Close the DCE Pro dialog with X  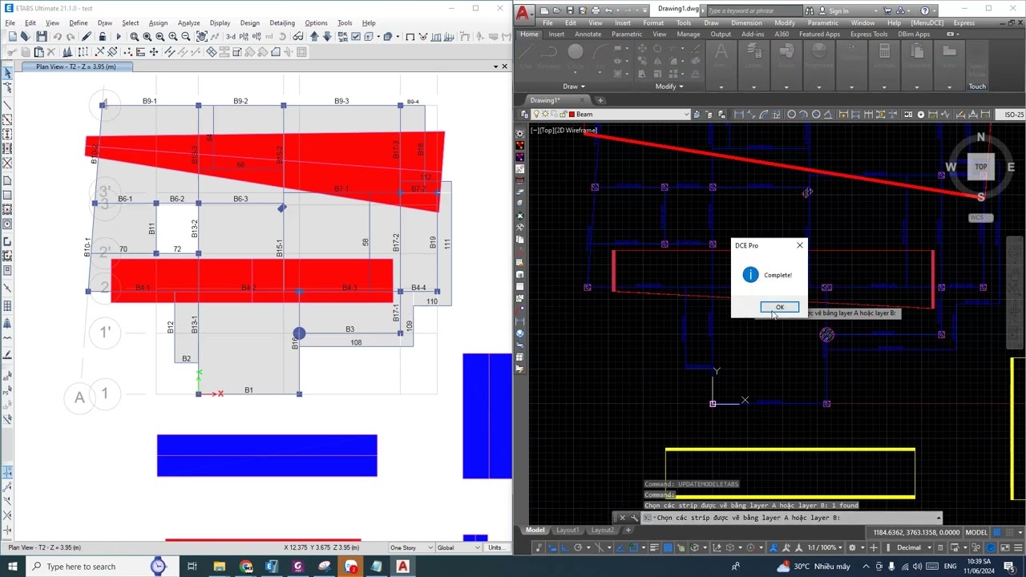click(799, 245)
